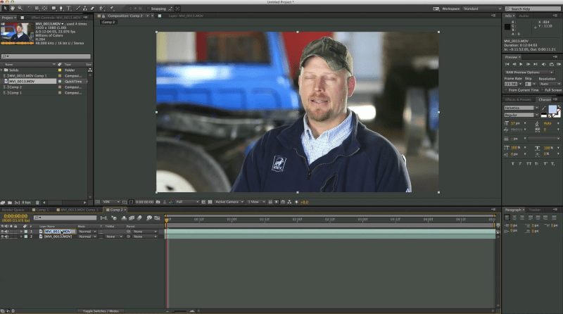
Task: Open the channel RGB color icon
Action: pos(171,202)
